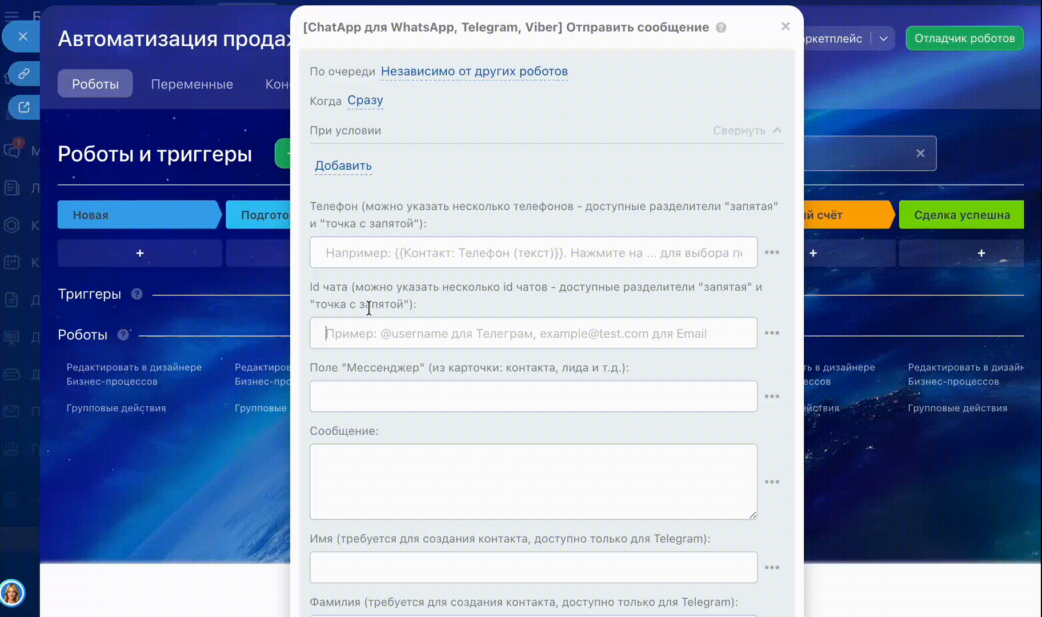Click help icon beside Роботы heading
This screenshot has width=1042, height=617.
(123, 335)
